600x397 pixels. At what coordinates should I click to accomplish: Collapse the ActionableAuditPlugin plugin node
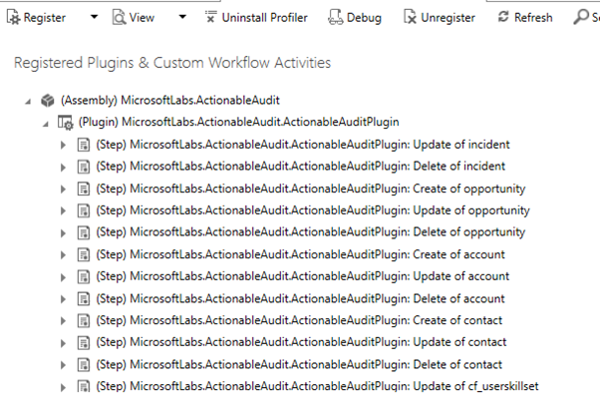46,124
